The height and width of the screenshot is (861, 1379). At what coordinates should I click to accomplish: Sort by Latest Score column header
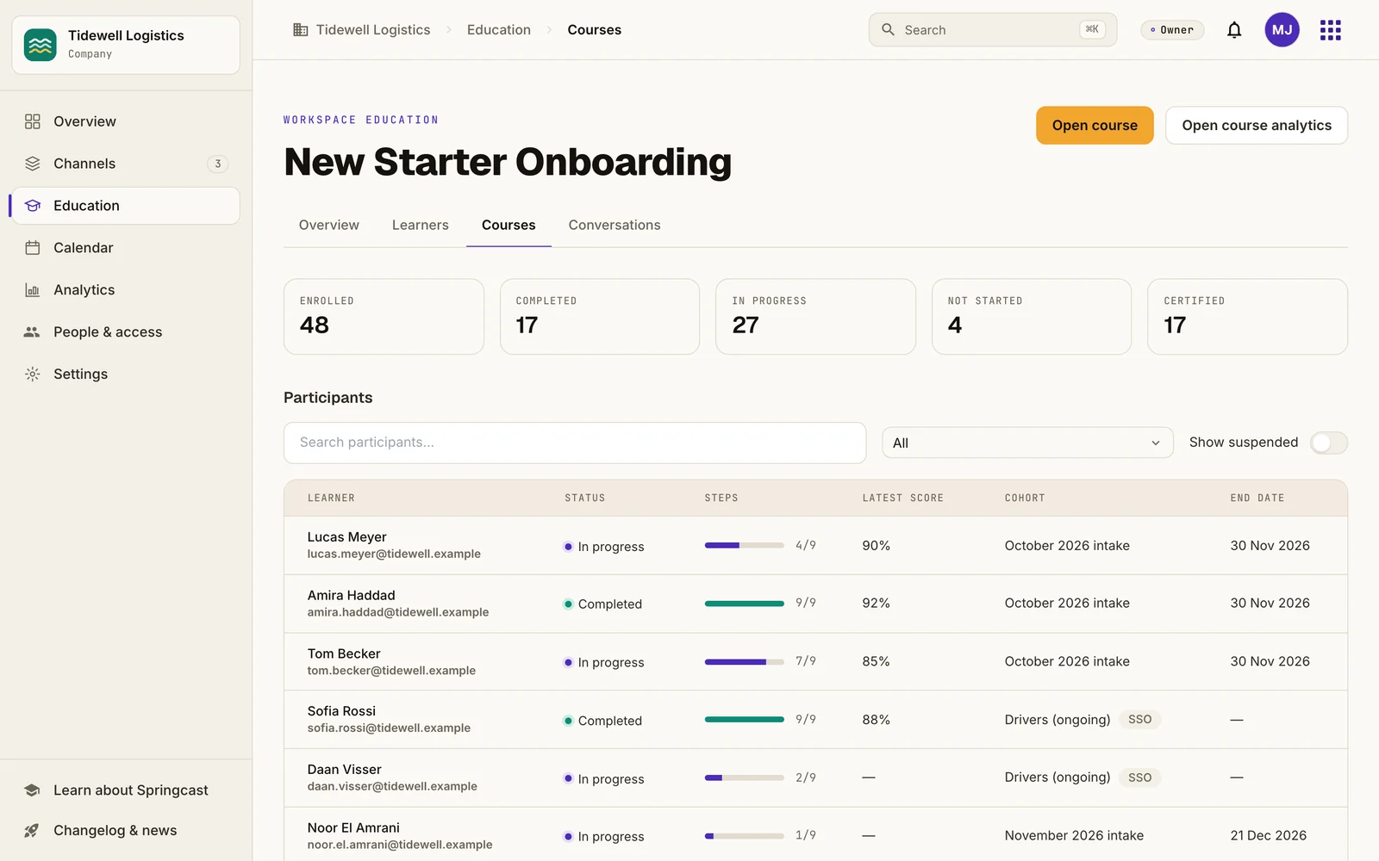pyautogui.click(x=902, y=499)
